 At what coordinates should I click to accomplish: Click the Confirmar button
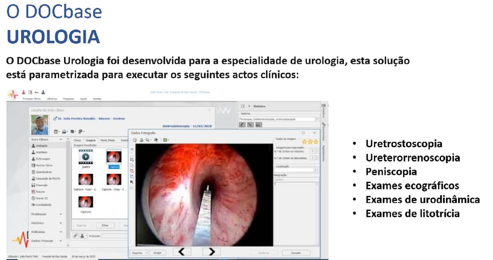264,252
